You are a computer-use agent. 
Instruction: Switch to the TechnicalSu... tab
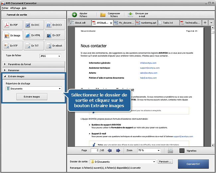(191, 23)
